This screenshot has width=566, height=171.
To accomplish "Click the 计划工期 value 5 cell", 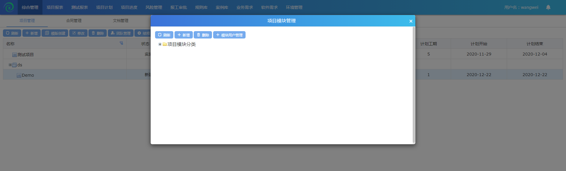I will click(x=429, y=54).
